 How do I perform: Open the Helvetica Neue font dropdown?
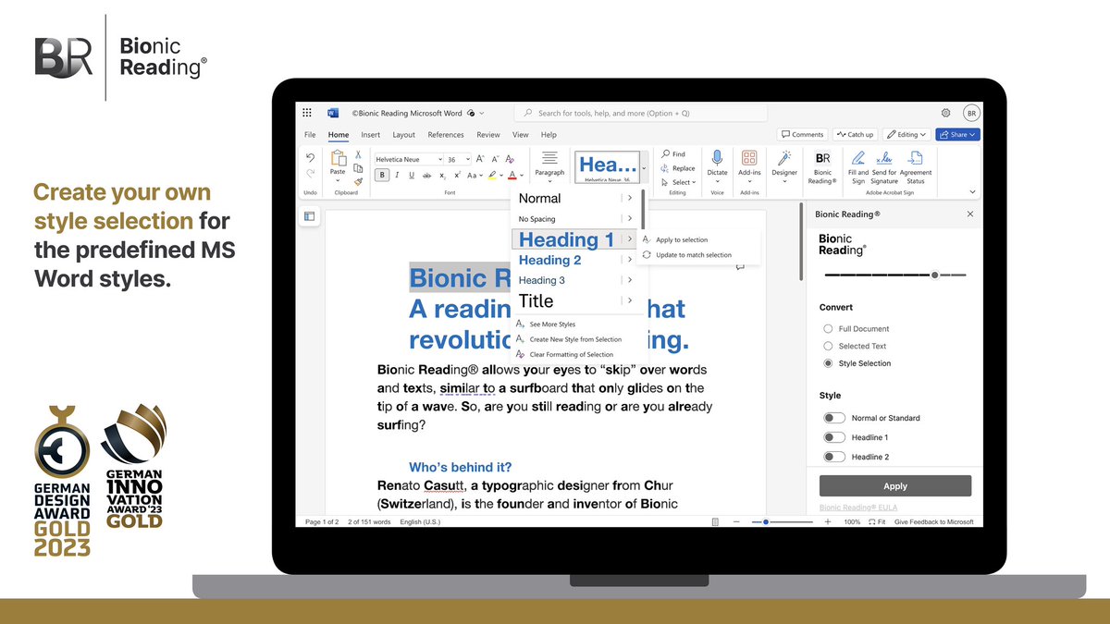pos(440,158)
